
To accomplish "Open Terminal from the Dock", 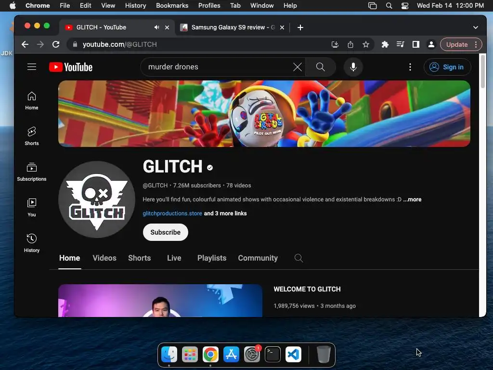I will click(272, 355).
